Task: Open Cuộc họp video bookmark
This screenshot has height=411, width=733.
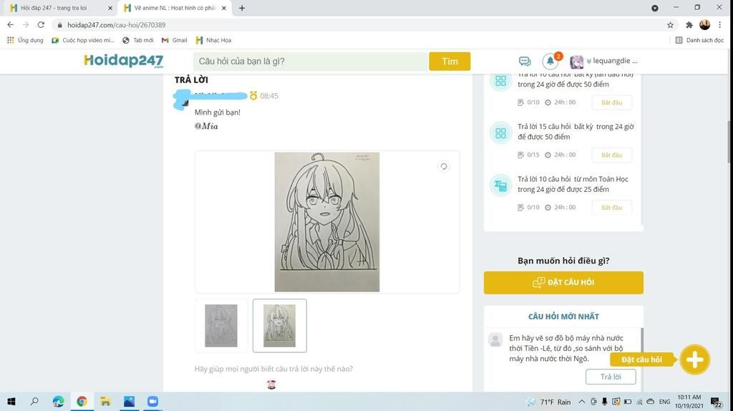Action: (83, 40)
